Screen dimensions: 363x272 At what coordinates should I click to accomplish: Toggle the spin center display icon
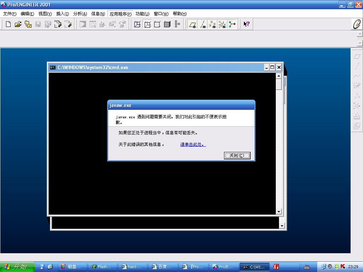click(x=232, y=24)
